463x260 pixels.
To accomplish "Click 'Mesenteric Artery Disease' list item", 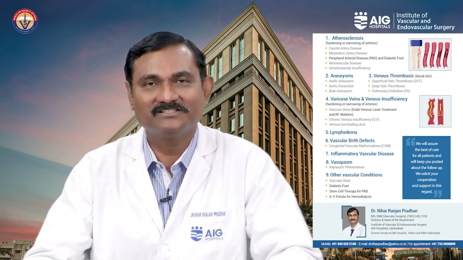I will pos(348,53).
